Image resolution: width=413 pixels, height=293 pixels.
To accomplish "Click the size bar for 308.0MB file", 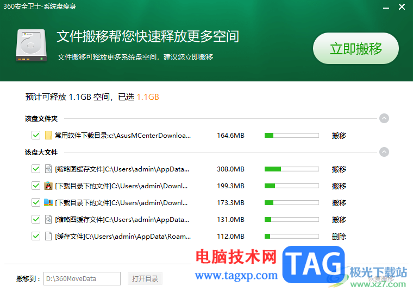I will [x=292, y=169].
